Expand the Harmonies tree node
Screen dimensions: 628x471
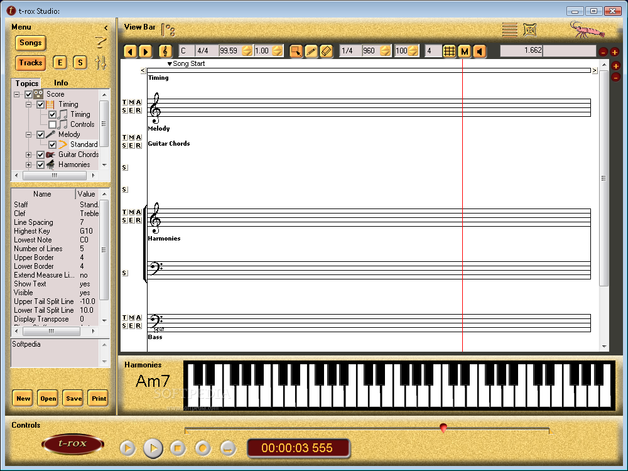(28, 165)
